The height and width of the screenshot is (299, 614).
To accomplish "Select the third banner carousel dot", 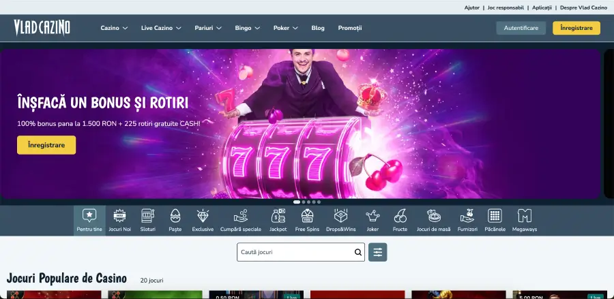I will 308,202.
